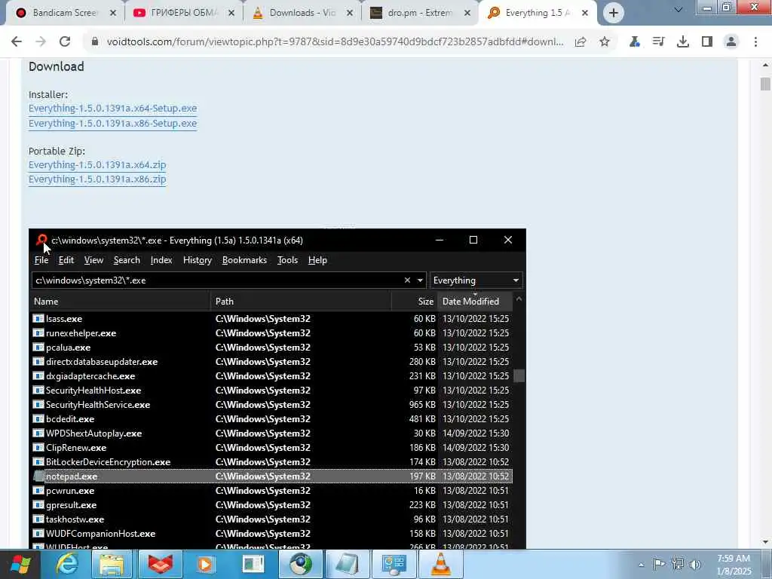Open the Chrome labs flask icon
Viewport: 772px width, 579px height.
point(635,42)
